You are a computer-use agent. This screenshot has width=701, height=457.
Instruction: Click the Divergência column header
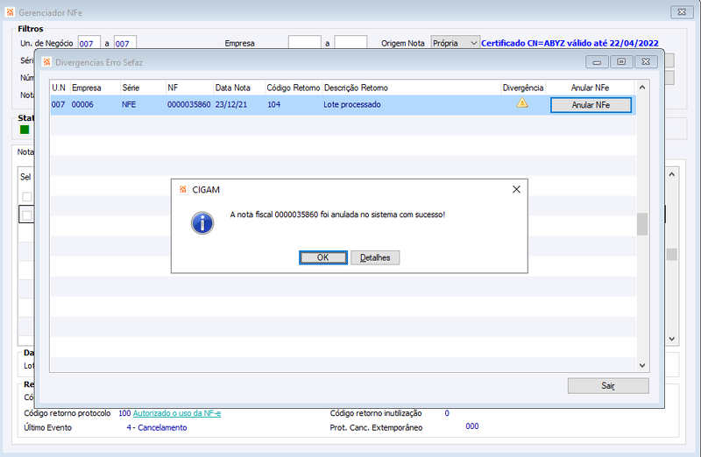(x=522, y=88)
